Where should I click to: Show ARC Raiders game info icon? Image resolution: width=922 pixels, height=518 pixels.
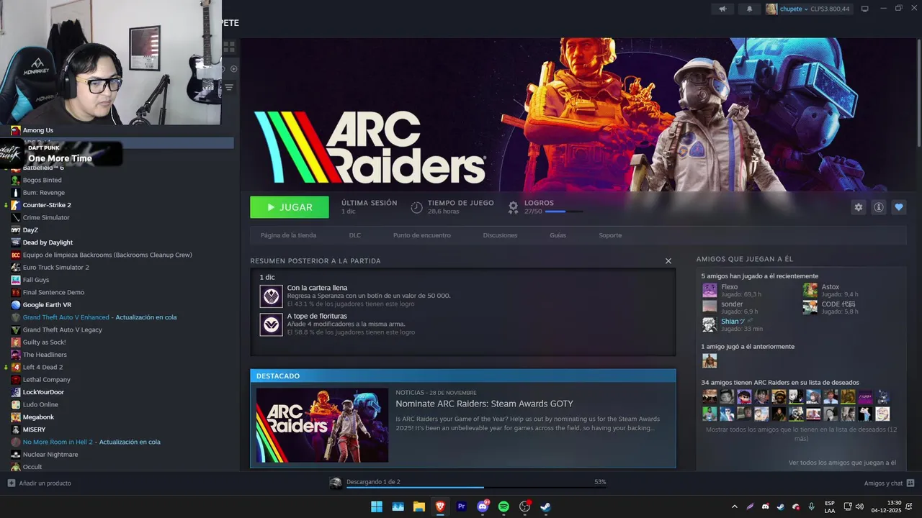(878, 207)
